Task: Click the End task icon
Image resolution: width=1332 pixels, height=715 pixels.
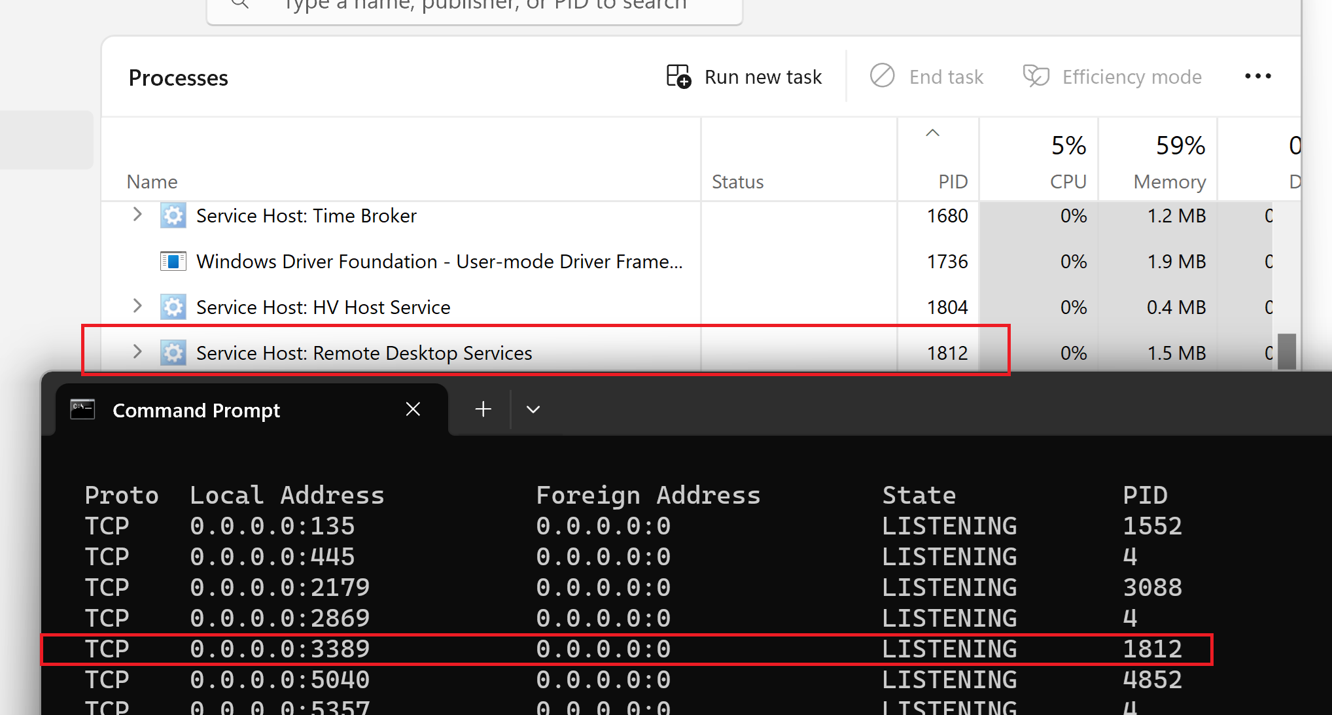Action: (882, 76)
